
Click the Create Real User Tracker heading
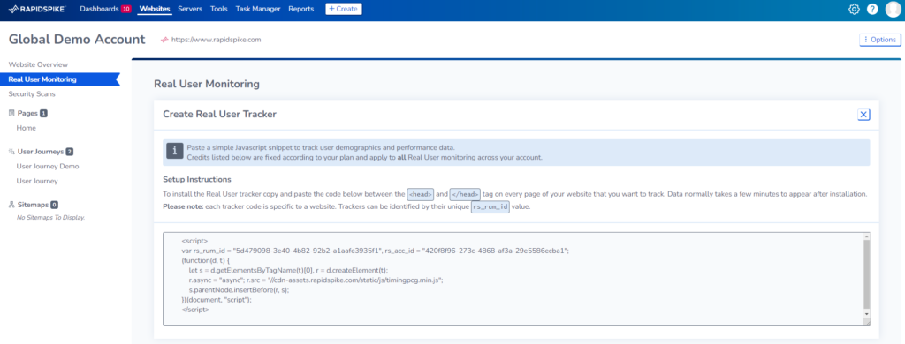pyautogui.click(x=219, y=114)
